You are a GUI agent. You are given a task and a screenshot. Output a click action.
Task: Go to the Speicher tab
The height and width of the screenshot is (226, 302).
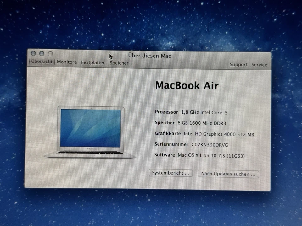point(119,63)
